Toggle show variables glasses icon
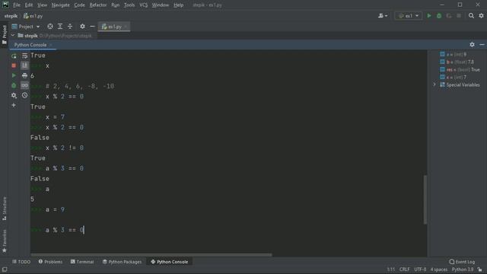Screen dimensions: 487x274 click(24, 85)
